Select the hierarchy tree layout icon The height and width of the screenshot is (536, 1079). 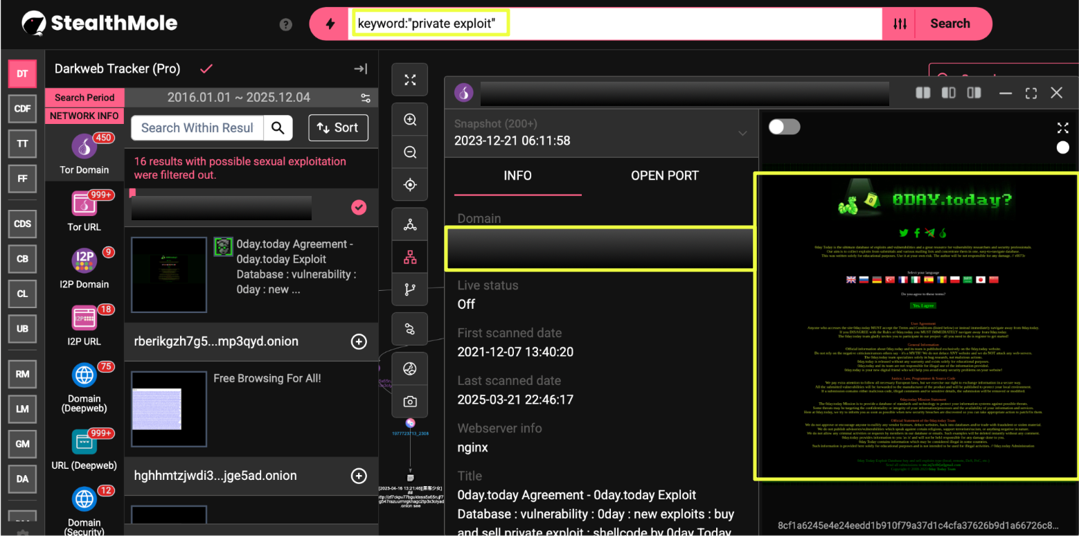[x=410, y=258]
